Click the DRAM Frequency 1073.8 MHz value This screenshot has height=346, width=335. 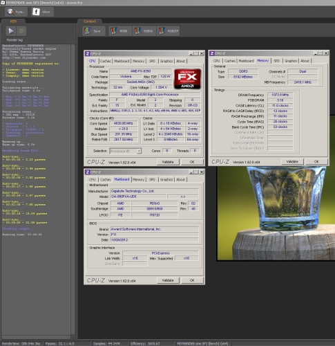coord(280,95)
